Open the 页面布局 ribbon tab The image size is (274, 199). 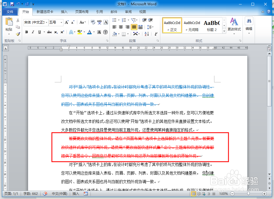(82, 12)
